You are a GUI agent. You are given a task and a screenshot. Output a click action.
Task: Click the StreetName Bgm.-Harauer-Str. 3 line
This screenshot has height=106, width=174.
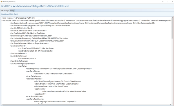point(57,81)
